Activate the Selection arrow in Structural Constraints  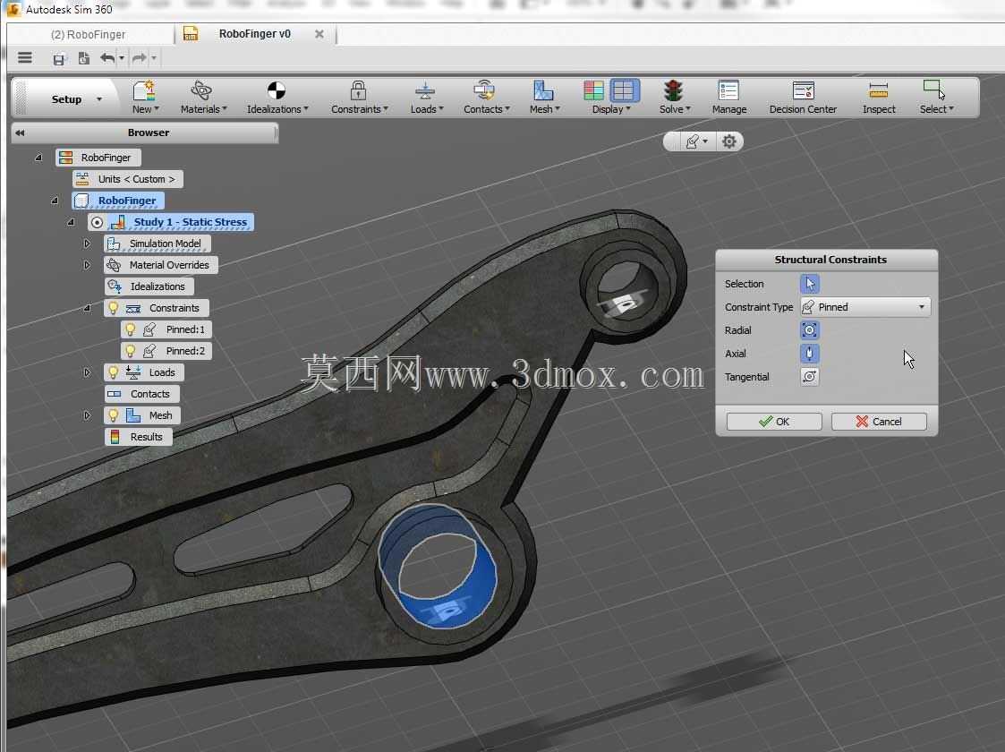pyautogui.click(x=810, y=284)
